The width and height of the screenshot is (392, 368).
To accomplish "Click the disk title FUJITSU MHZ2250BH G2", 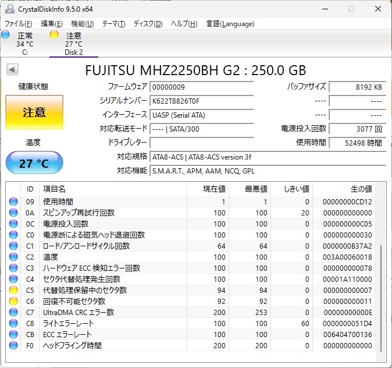I will tap(195, 70).
